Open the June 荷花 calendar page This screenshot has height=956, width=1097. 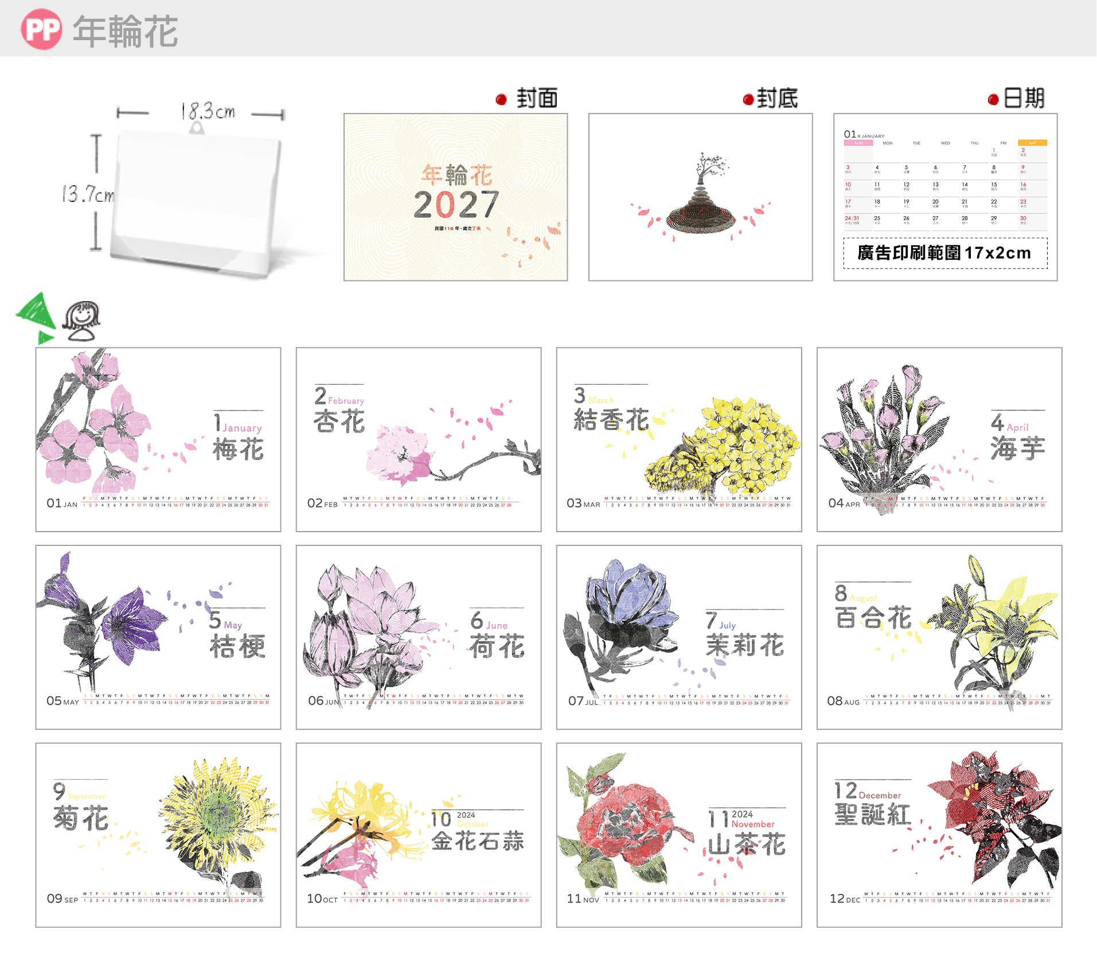point(419,638)
